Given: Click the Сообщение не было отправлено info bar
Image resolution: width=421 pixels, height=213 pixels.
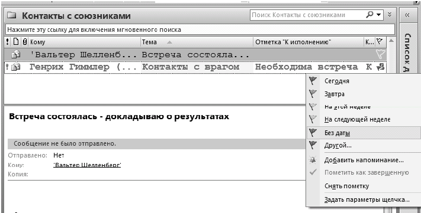Looking at the screenshot, I should tap(157, 144).
